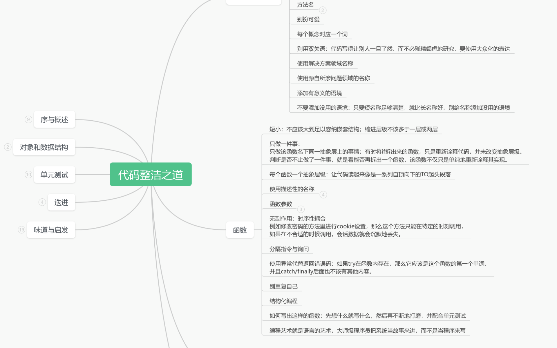Expand the 迭进 branch badge
This screenshot has height=348, width=557.
[x=42, y=202]
